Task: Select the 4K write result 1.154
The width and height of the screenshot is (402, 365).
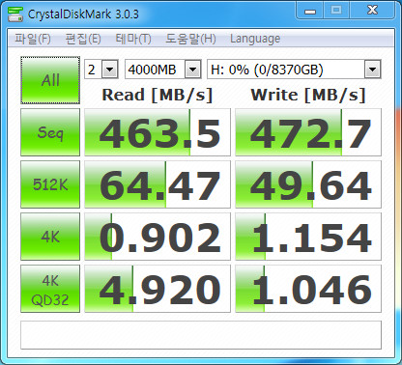Action: 308,237
